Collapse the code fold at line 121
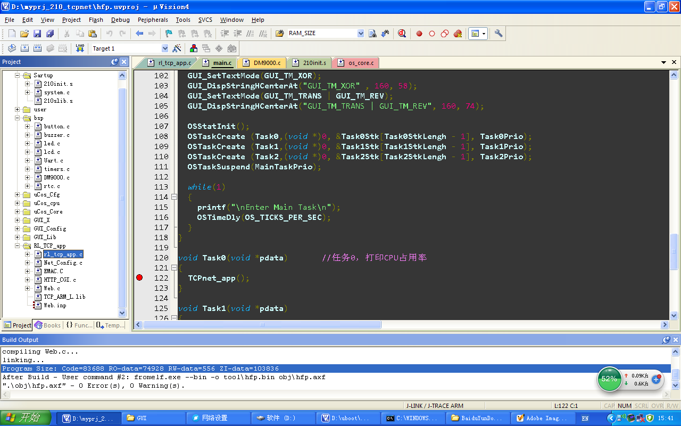Screen dimensions: 681x426 174,268
